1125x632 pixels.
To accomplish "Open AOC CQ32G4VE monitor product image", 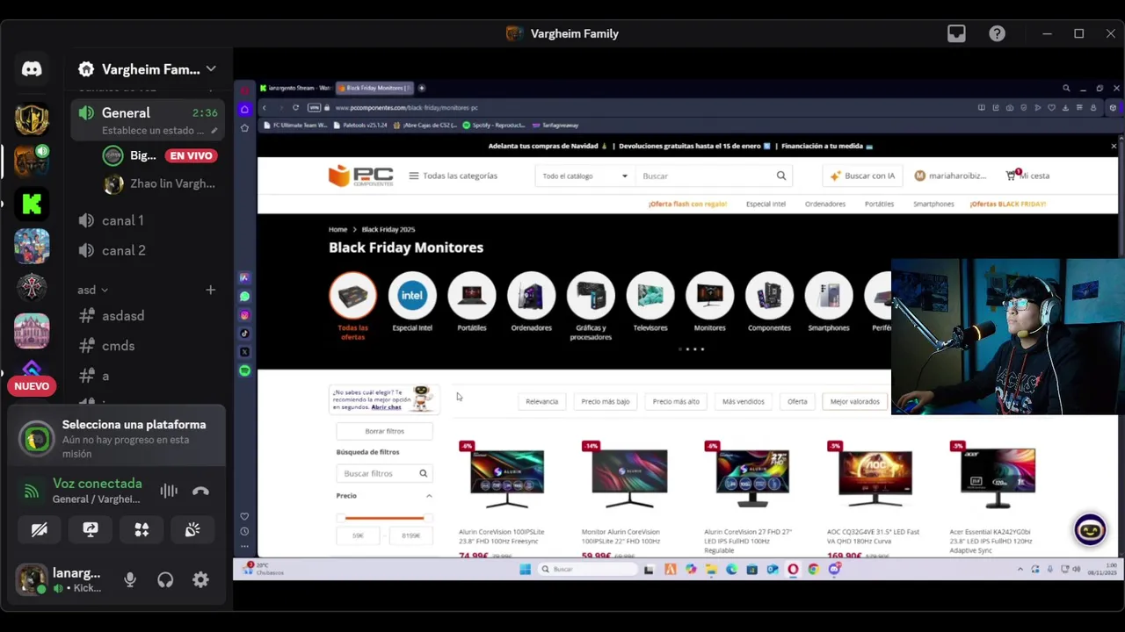I will coord(875,478).
